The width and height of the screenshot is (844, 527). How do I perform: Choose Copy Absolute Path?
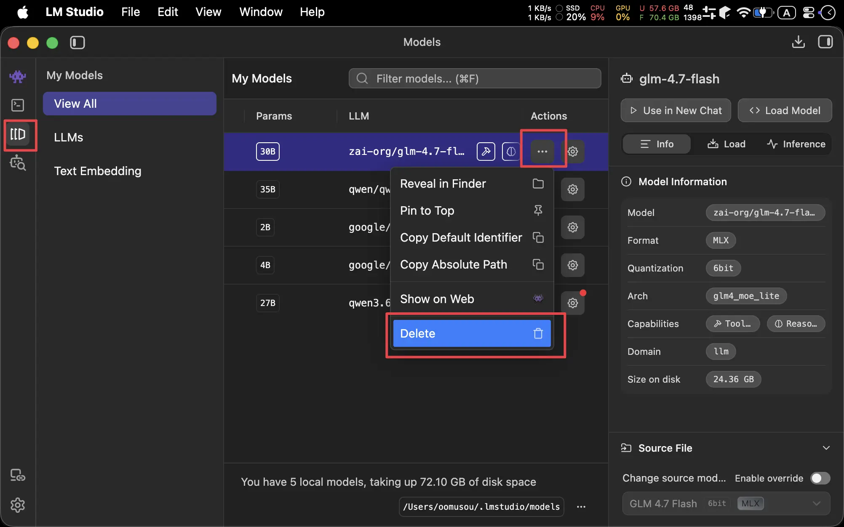[x=472, y=264]
